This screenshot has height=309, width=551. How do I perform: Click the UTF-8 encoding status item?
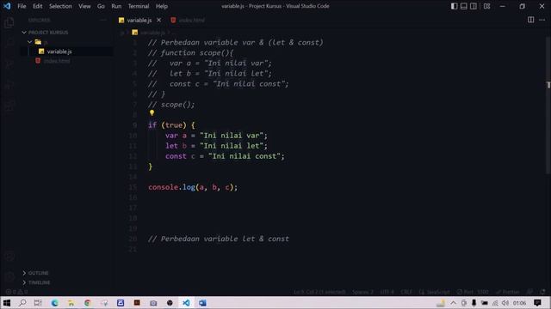tap(387, 292)
